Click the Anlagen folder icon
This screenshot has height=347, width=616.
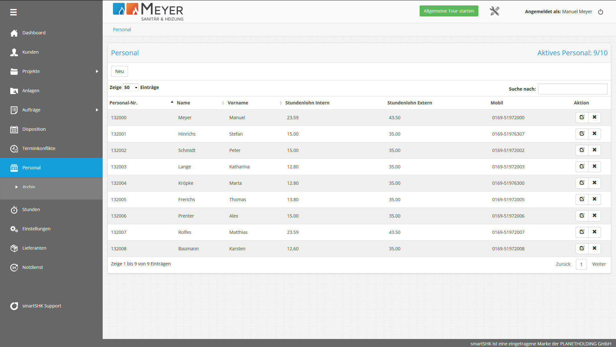14,91
